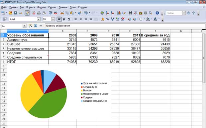
Task: Open the Styles and Formatting window icon
Action: [x=5, y=19]
